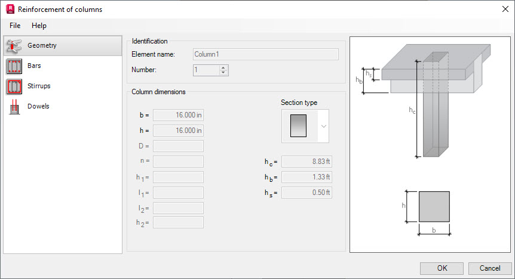Decrease the Number stepper value
This screenshot has height=279, width=515.
tap(223, 73)
